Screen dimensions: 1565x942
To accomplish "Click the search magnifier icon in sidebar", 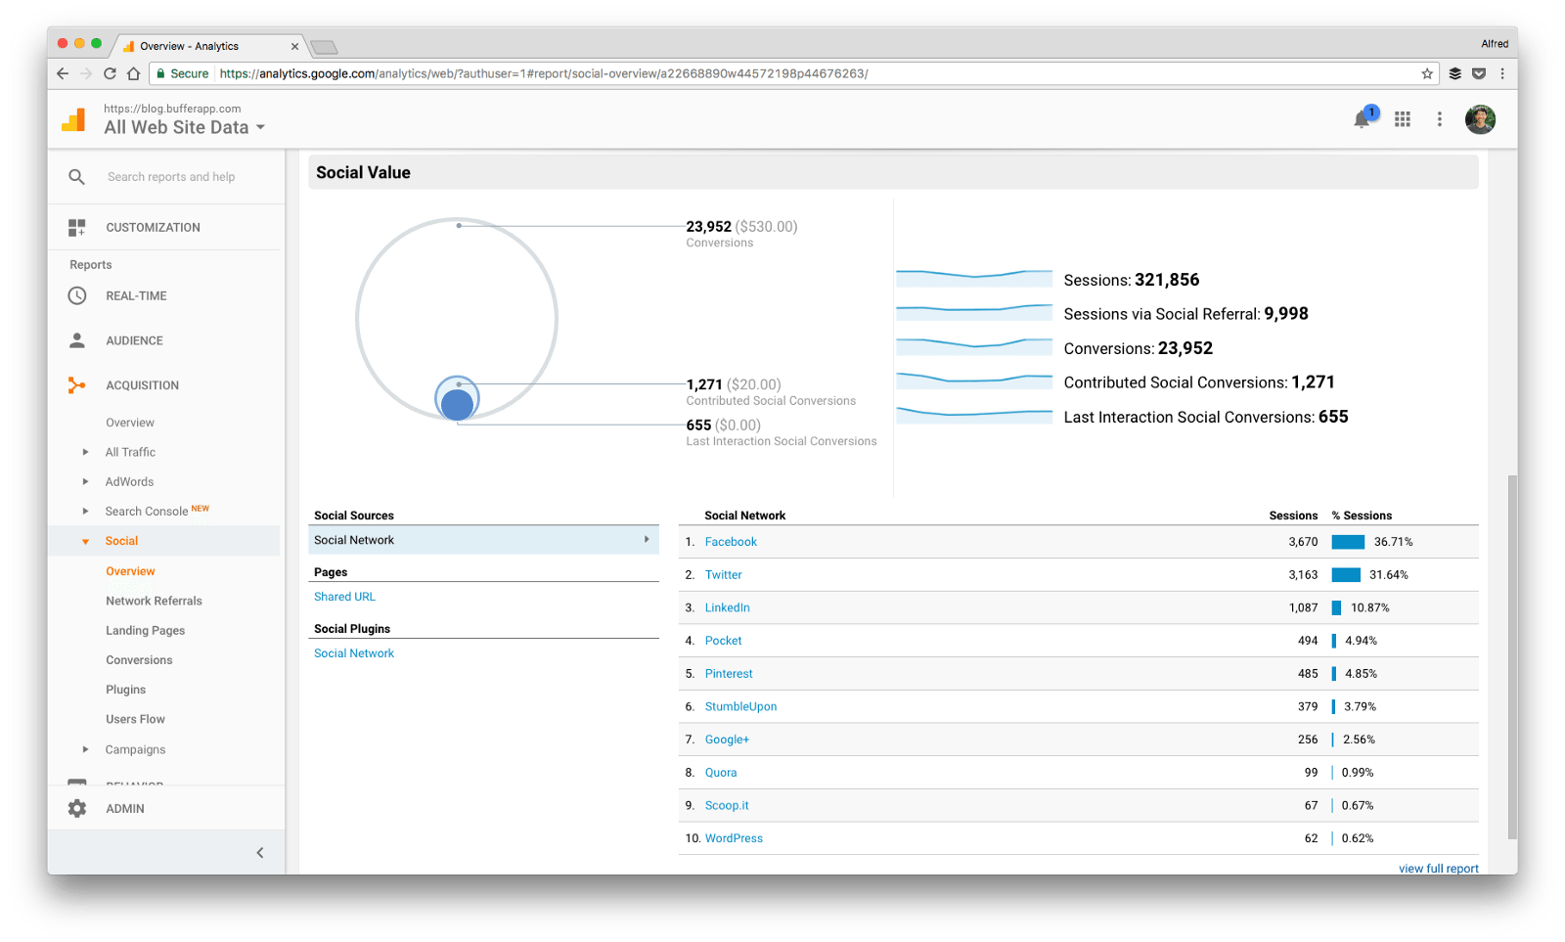I will (76, 177).
